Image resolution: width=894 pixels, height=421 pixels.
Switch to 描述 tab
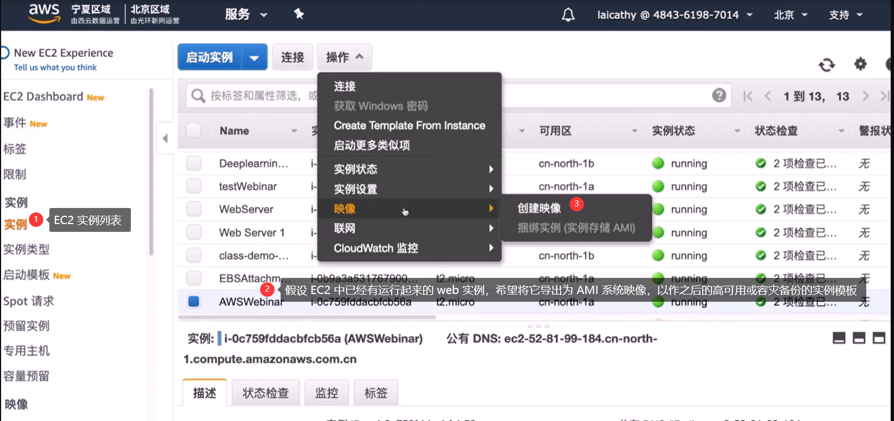(205, 393)
